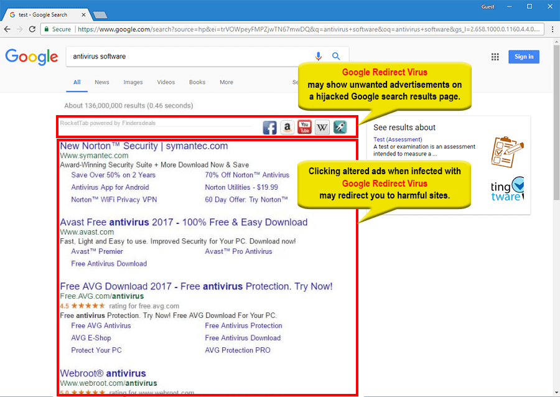Click the antivirus software search box
This screenshot has height=397, width=560.
point(187,56)
